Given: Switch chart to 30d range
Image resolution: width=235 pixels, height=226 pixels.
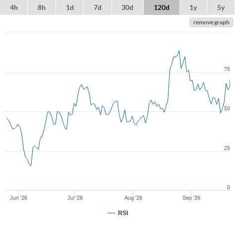Looking at the screenshot, I should pos(127,7).
